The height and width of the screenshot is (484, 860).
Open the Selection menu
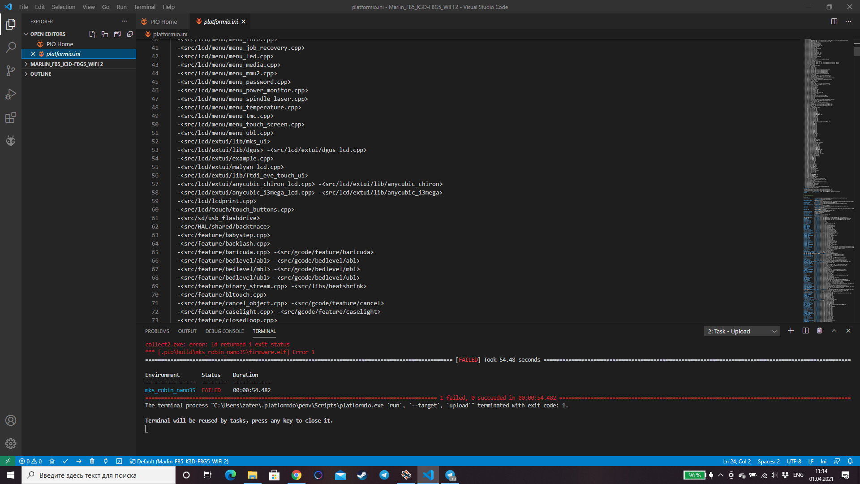click(x=64, y=7)
